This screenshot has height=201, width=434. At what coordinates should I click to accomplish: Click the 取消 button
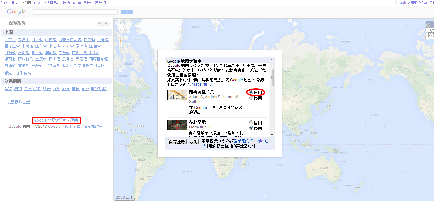pyautogui.click(x=193, y=142)
